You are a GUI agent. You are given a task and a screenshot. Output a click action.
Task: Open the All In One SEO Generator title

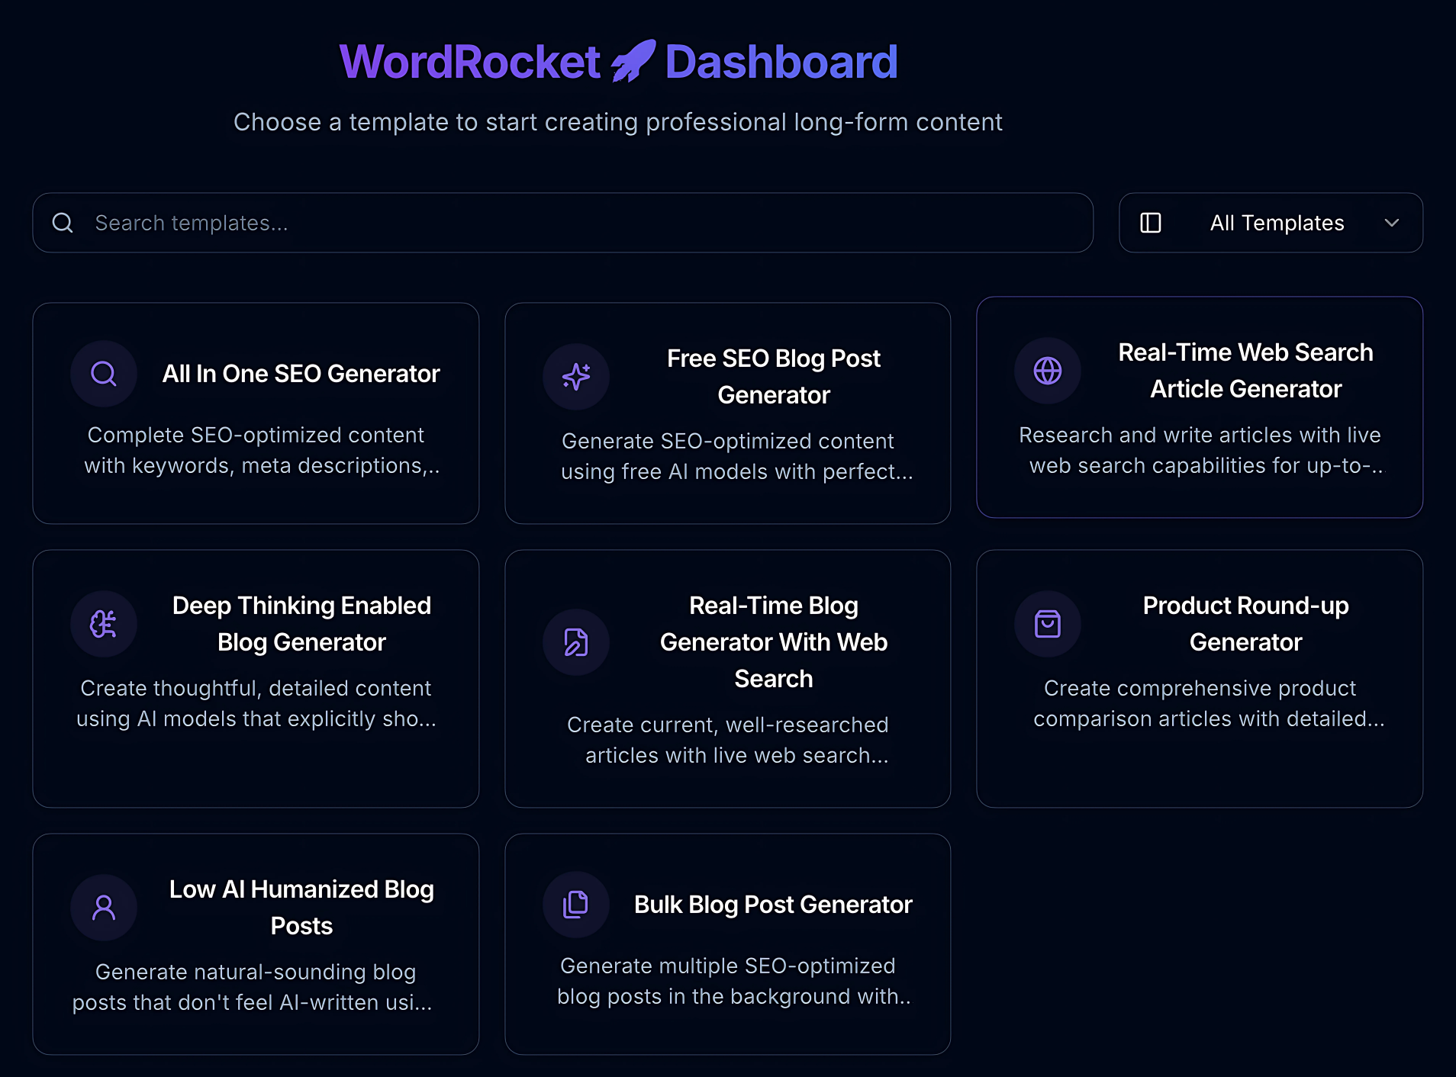point(301,374)
